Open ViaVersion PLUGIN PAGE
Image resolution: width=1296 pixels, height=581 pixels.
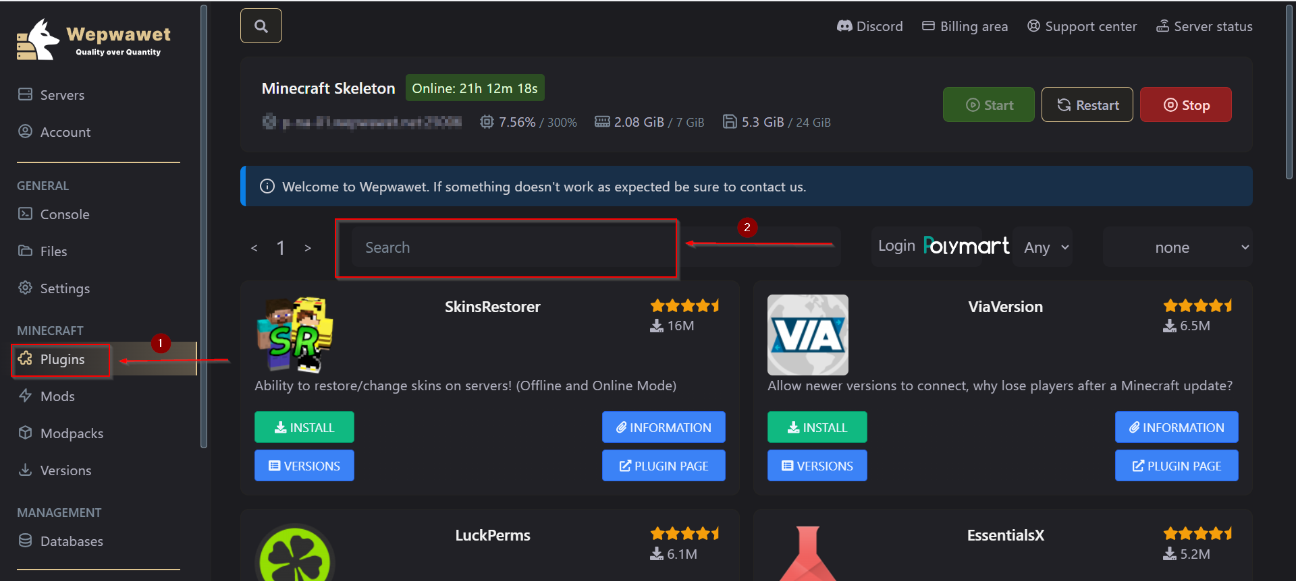1177,466
